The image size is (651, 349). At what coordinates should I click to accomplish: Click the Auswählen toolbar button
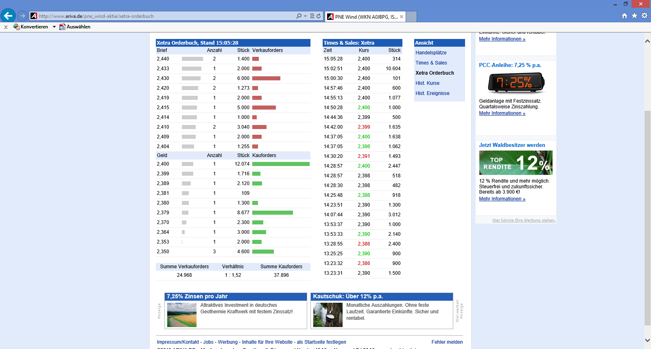(x=75, y=27)
